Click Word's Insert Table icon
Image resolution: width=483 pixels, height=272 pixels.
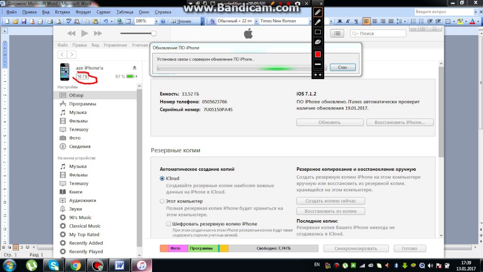pos(128,21)
